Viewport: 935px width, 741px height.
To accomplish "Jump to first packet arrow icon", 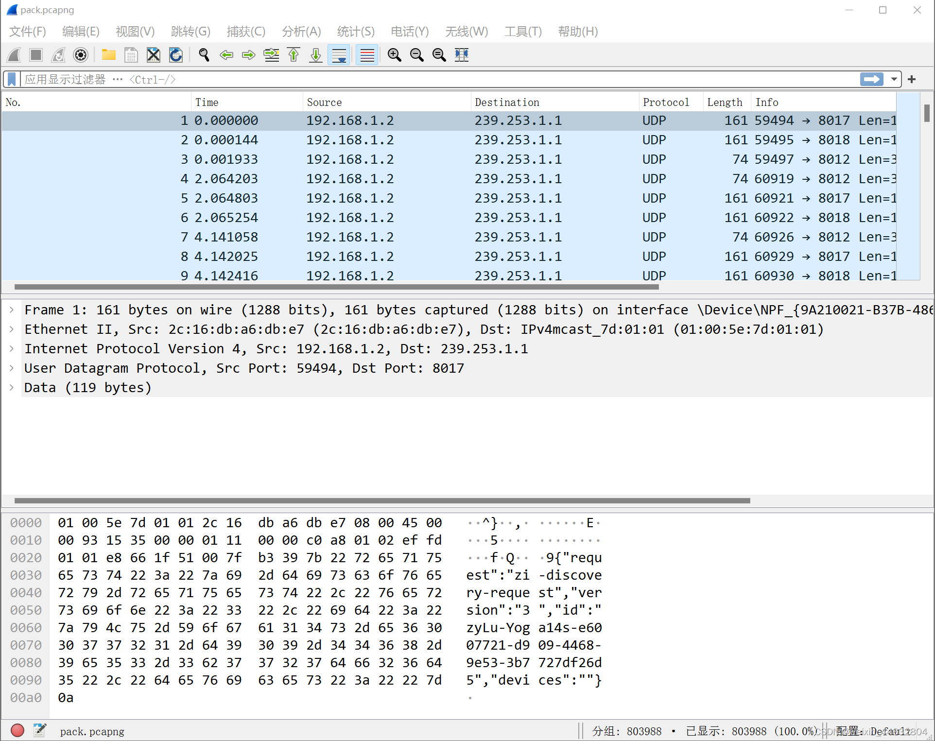I will pos(294,55).
